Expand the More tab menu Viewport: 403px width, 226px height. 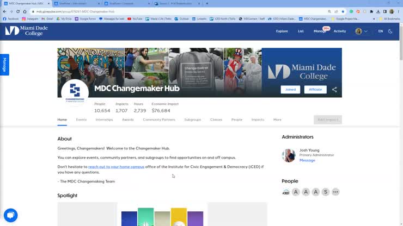pyautogui.click(x=277, y=120)
